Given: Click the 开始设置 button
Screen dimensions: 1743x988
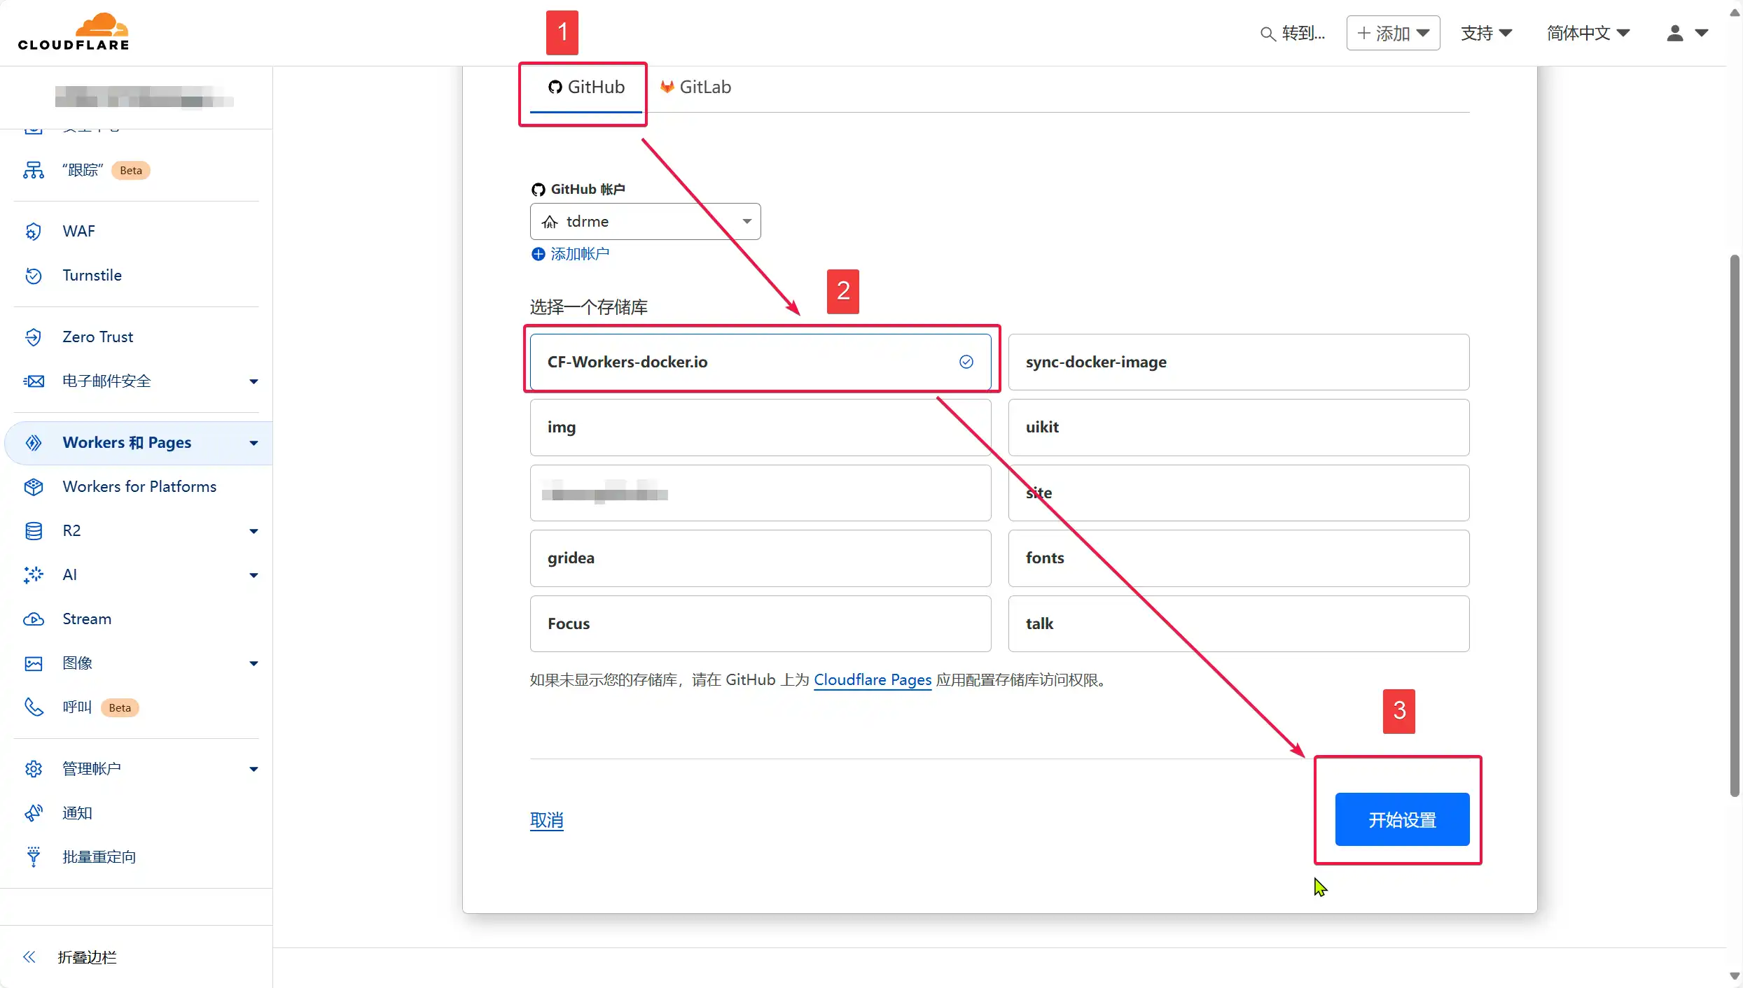Looking at the screenshot, I should click(x=1401, y=819).
